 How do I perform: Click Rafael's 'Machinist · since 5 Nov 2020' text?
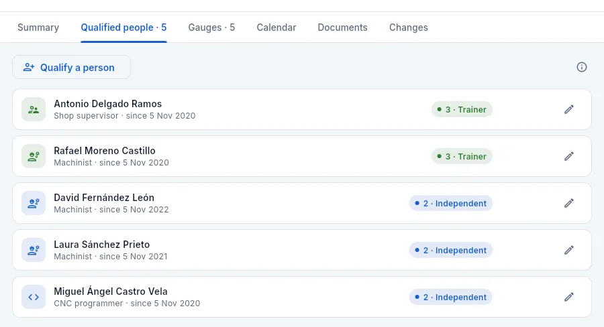[111, 163]
